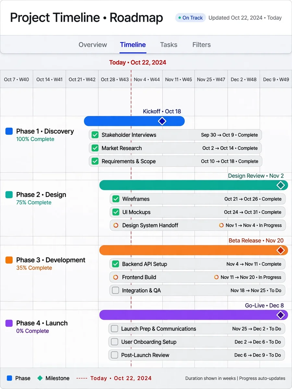The image size is (292, 389).
Task: Check the Post-Launch Review checkbox
Action: [115, 355]
